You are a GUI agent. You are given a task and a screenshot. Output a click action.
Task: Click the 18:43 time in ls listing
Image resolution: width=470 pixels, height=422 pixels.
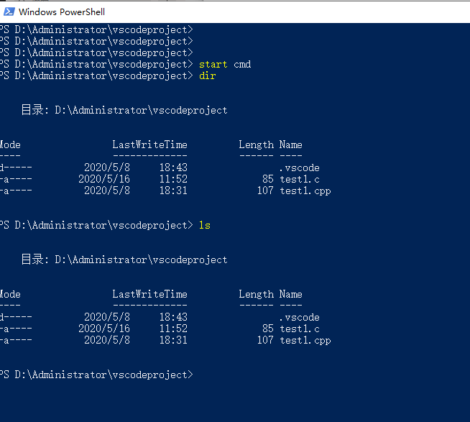(x=173, y=317)
